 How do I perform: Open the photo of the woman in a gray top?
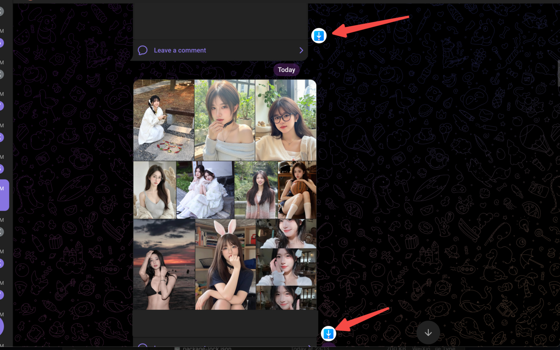pyautogui.click(x=155, y=190)
